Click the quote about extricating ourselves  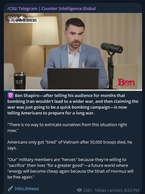(67, 127)
